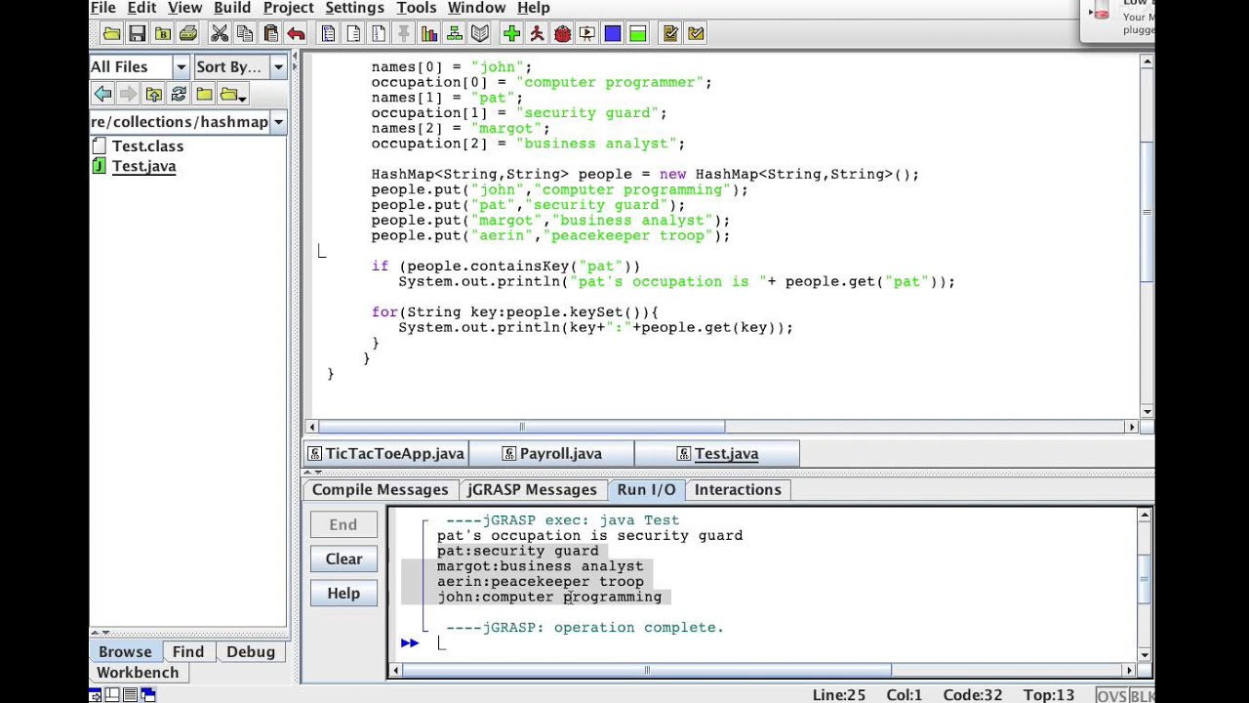Image resolution: width=1249 pixels, height=703 pixels.
Task: Select the Test.java editor tab
Action: click(717, 453)
